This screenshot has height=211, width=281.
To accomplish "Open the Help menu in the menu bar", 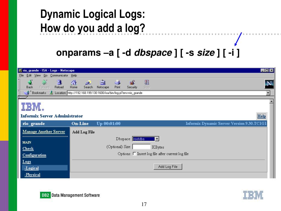I will coord(74,75).
